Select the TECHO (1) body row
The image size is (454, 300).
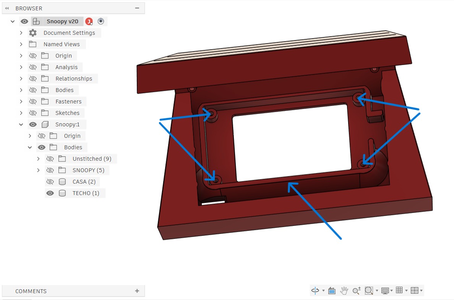click(75, 193)
